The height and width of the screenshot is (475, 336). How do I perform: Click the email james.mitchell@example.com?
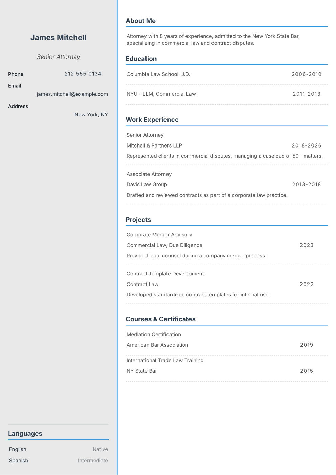pyautogui.click(x=72, y=94)
